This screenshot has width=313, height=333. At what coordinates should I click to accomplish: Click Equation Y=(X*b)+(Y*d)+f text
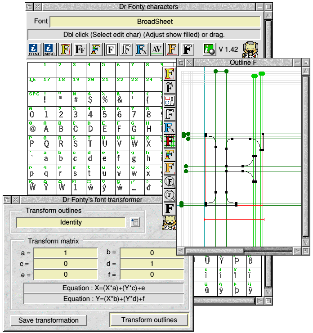click(104, 299)
